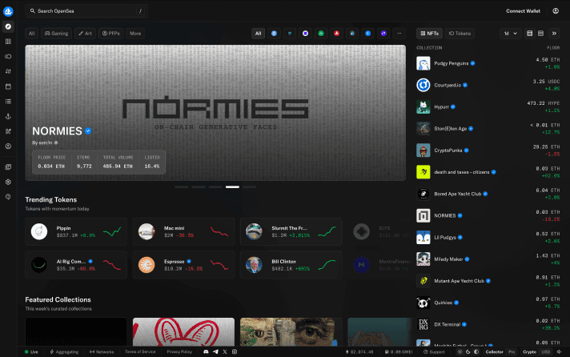
Task: Click the Aggregating status in footer
Action: 64,351
